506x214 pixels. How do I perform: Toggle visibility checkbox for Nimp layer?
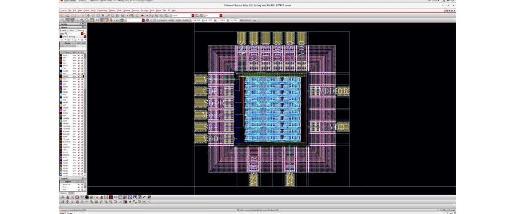pyautogui.click(x=79, y=55)
